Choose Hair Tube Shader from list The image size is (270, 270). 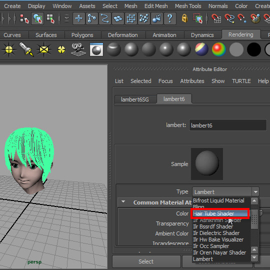(220, 213)
